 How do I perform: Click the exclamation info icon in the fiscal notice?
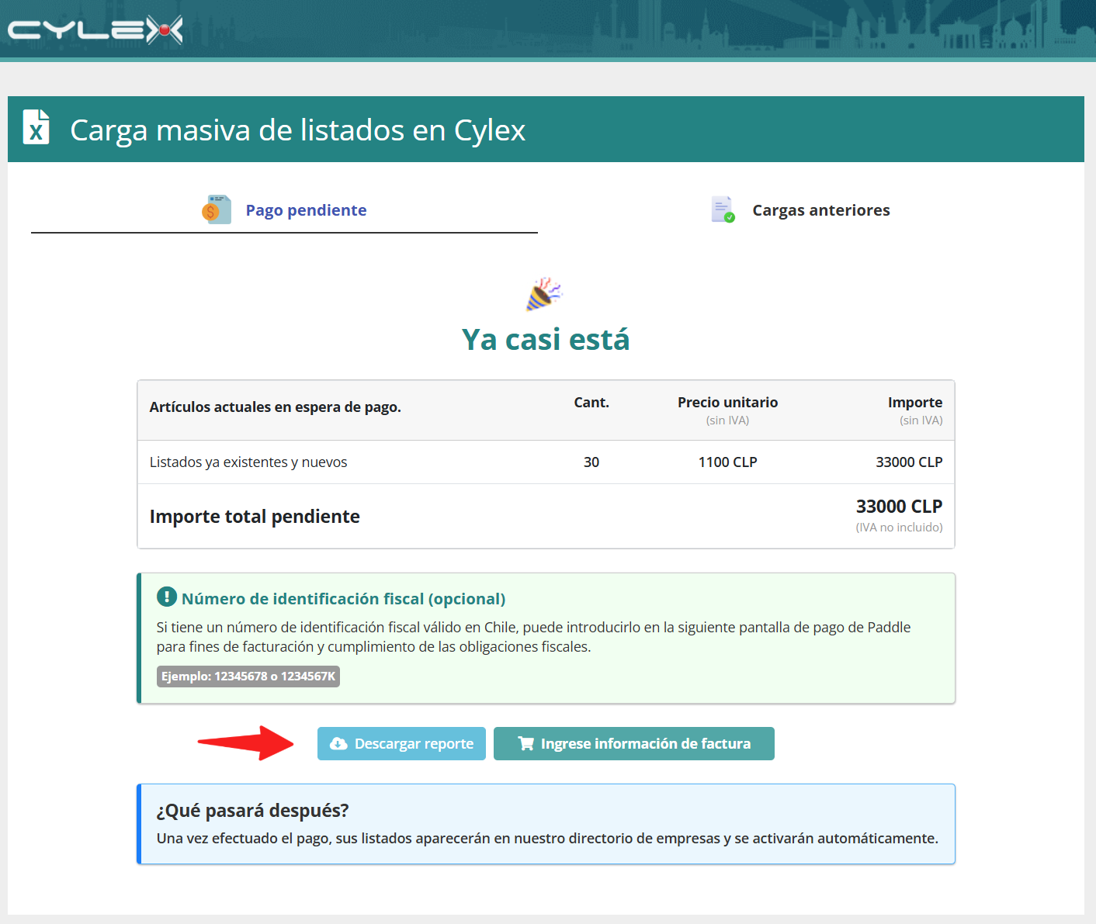tap(166, 597)
